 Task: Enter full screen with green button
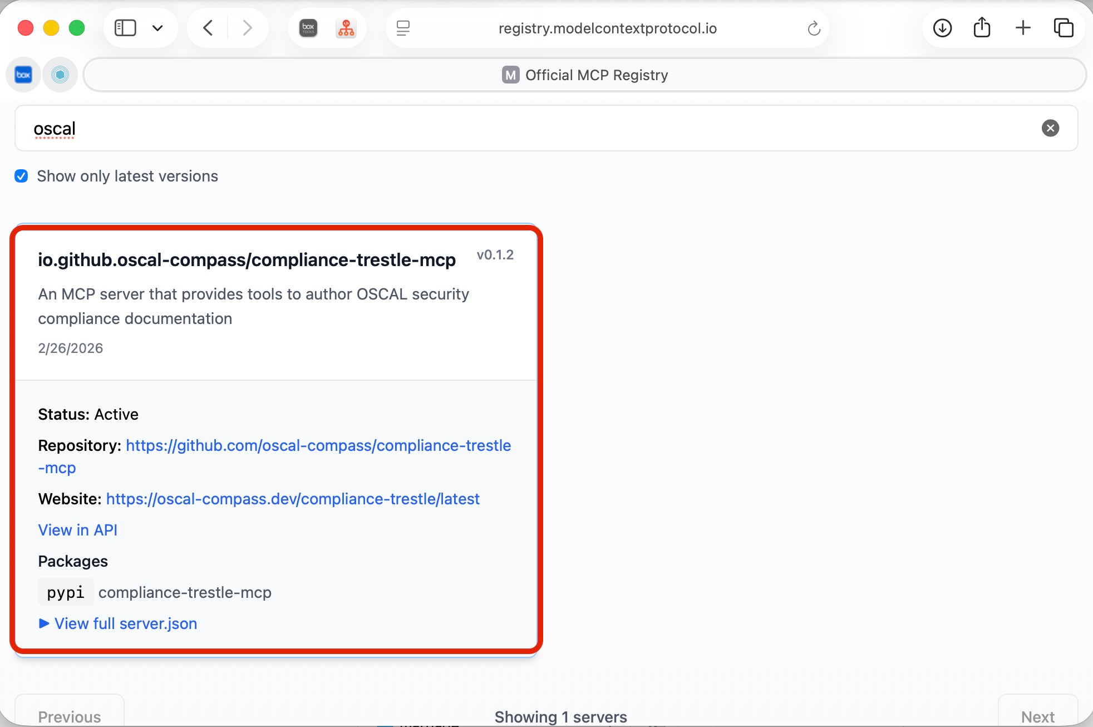pyautogui.click(x=77, y=28)
